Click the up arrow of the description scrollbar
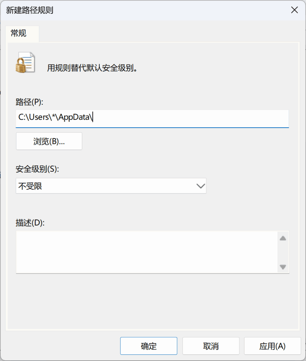The height and width of the screenshot is (361, 306). click(x=283, y=238)
